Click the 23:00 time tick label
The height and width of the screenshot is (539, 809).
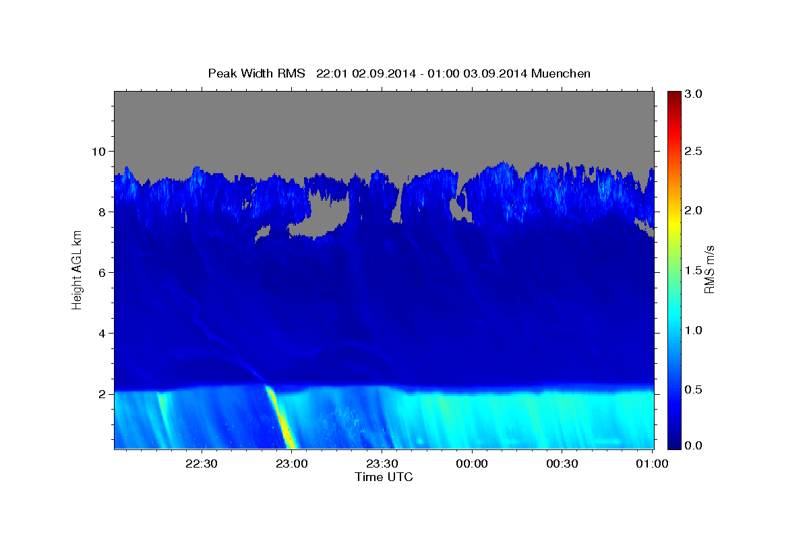[292, 464]
